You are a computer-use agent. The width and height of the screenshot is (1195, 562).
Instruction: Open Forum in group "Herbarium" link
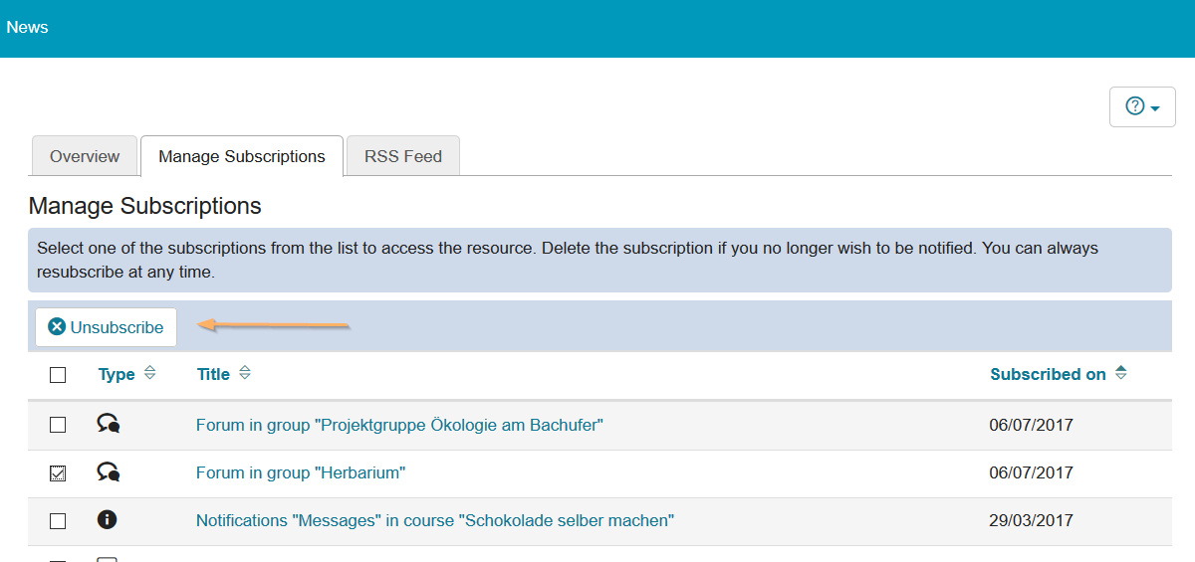pyautogui.click(x=301, y=473)
